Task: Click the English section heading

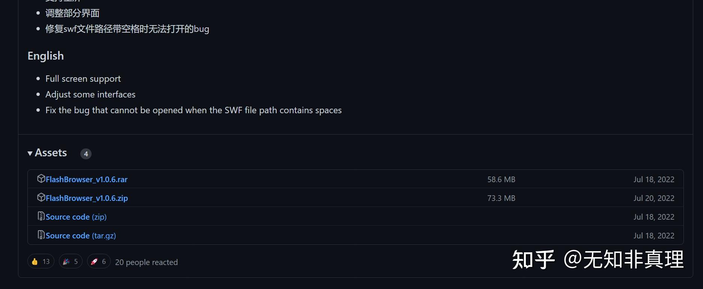Action: (46, 56)
